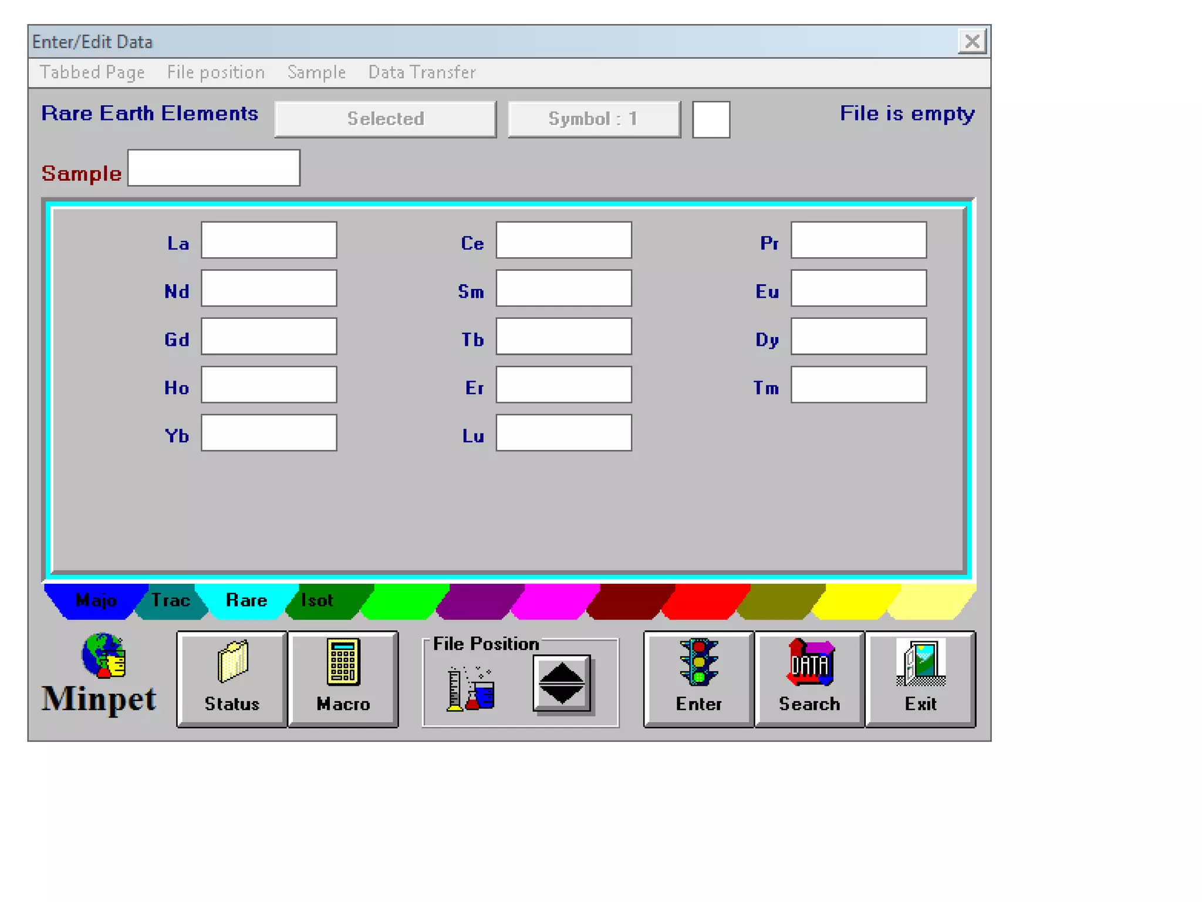The image size is (1202, 902).
Task: Open the Data Transfer menu
Action: coord(421,72)
